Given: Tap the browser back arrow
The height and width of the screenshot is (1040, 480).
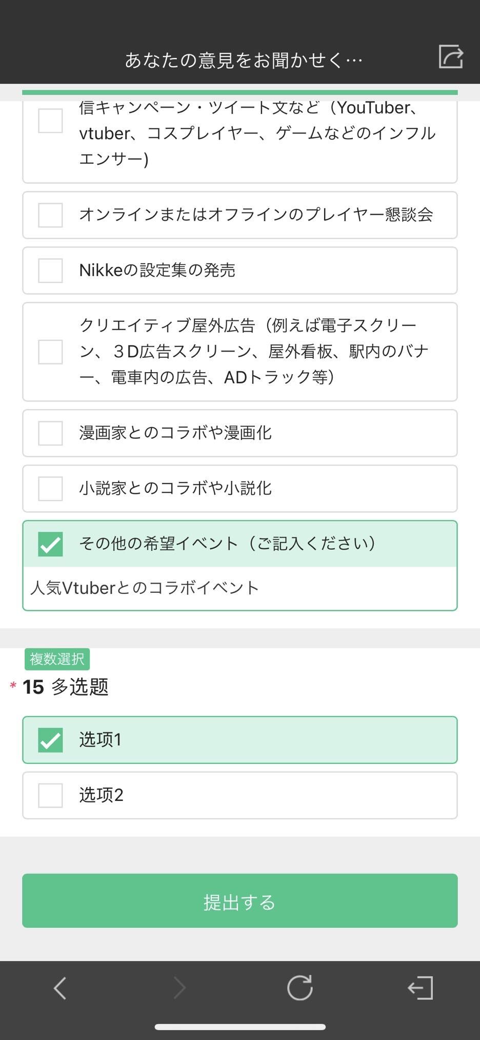Looking at the screenshot, I should pos(60,988).
